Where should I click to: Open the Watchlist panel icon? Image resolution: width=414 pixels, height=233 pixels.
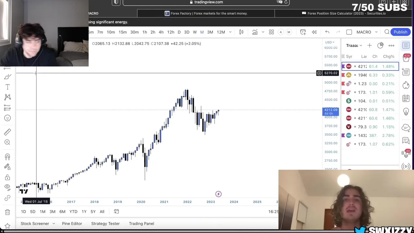[x=406, y=46]
